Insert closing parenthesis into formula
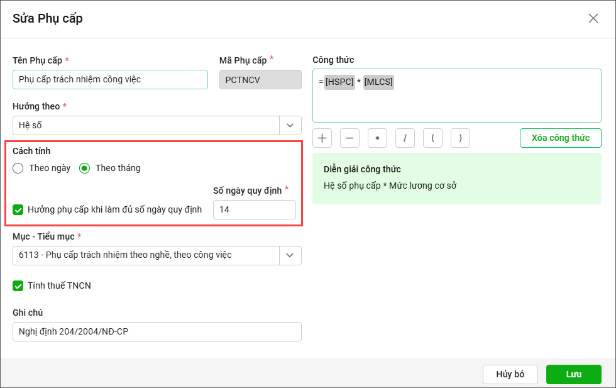 pos(460,138)
